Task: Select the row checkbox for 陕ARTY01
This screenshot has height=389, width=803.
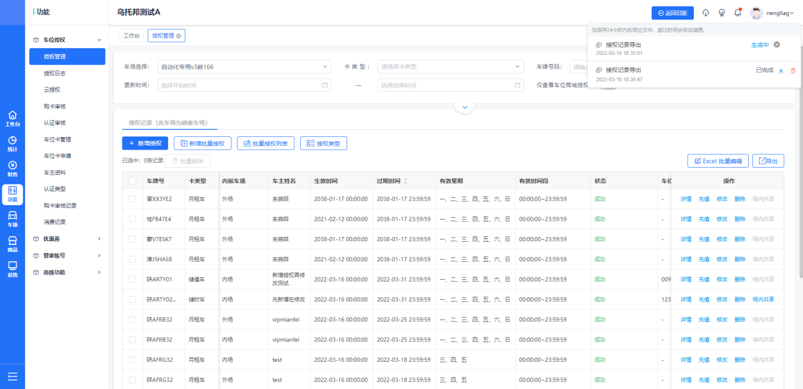Action: (133, 279)
